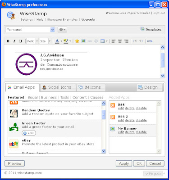Expand the text color dropdown arrow
The image size is (169, 180).
click(61, 41)
